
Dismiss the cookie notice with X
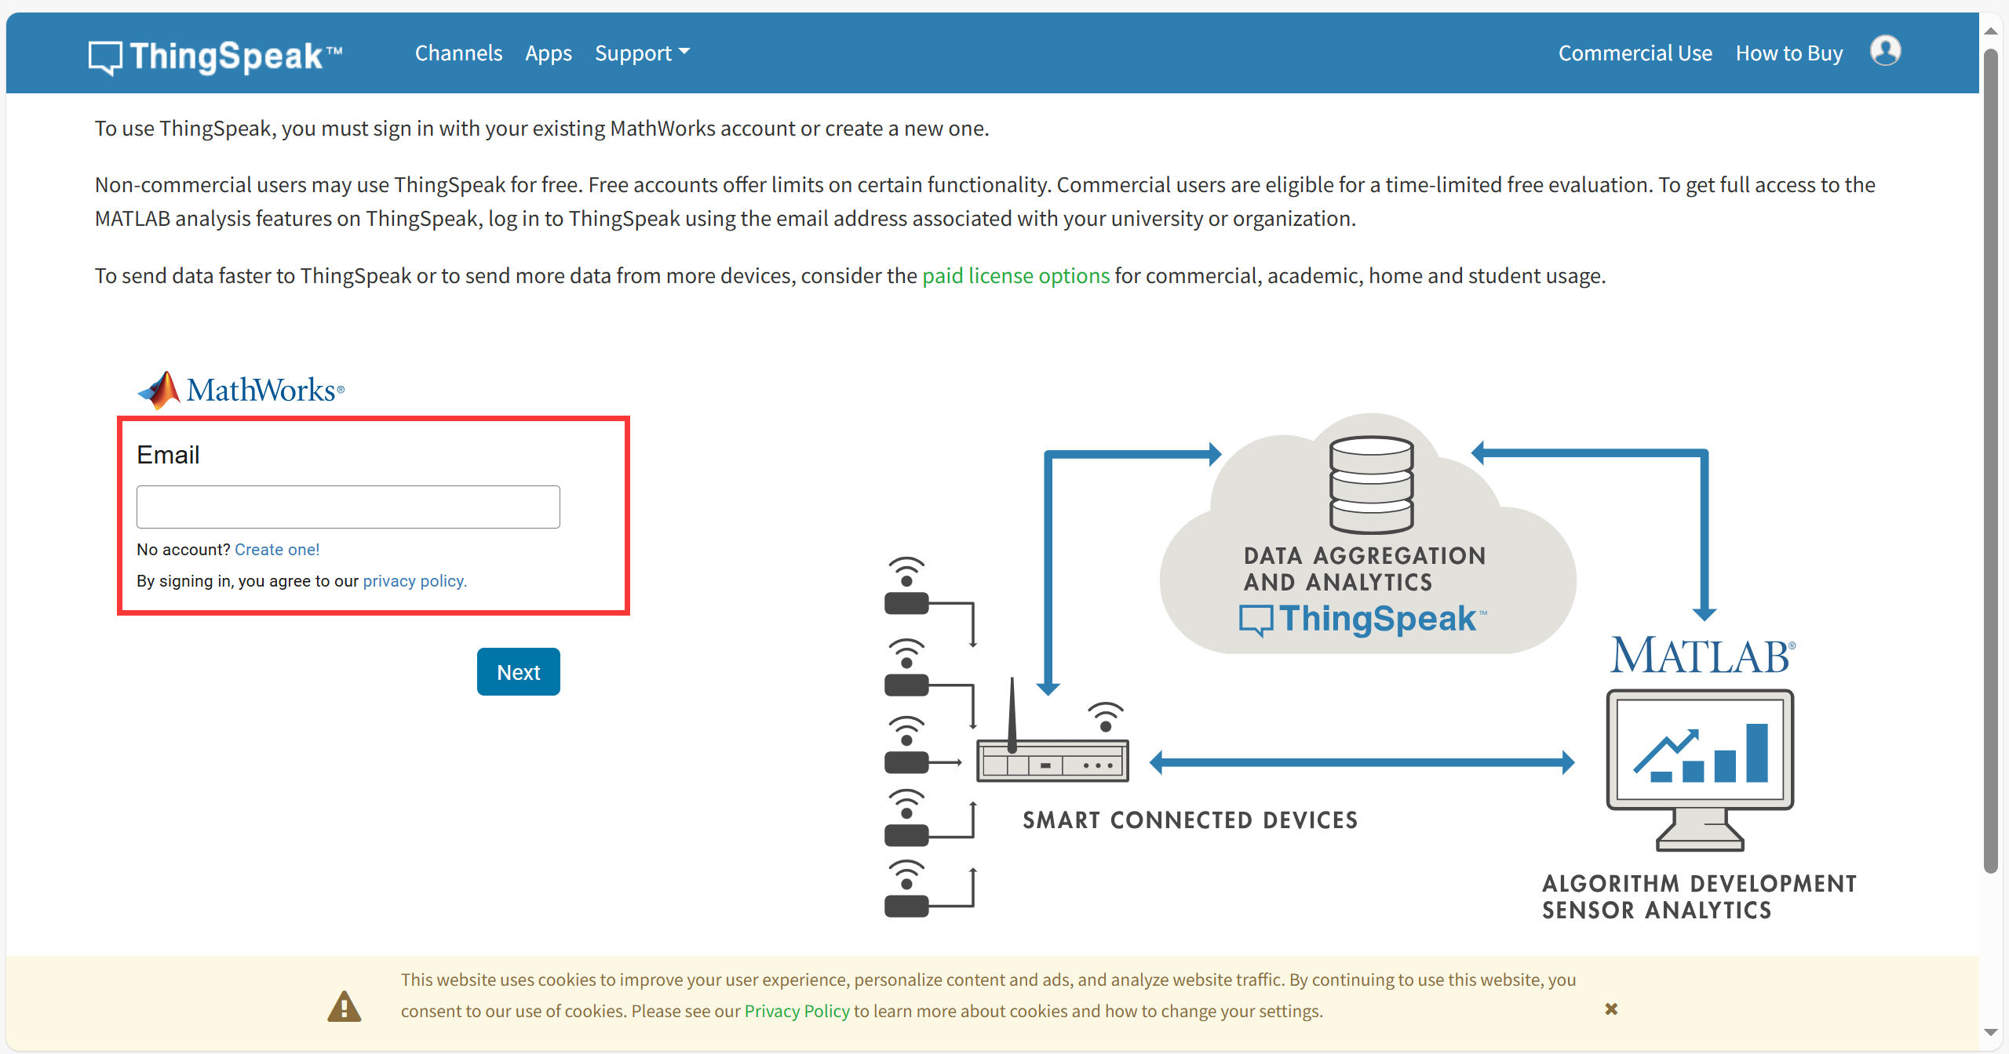pyautogui.click(x=1611, y=1009)
